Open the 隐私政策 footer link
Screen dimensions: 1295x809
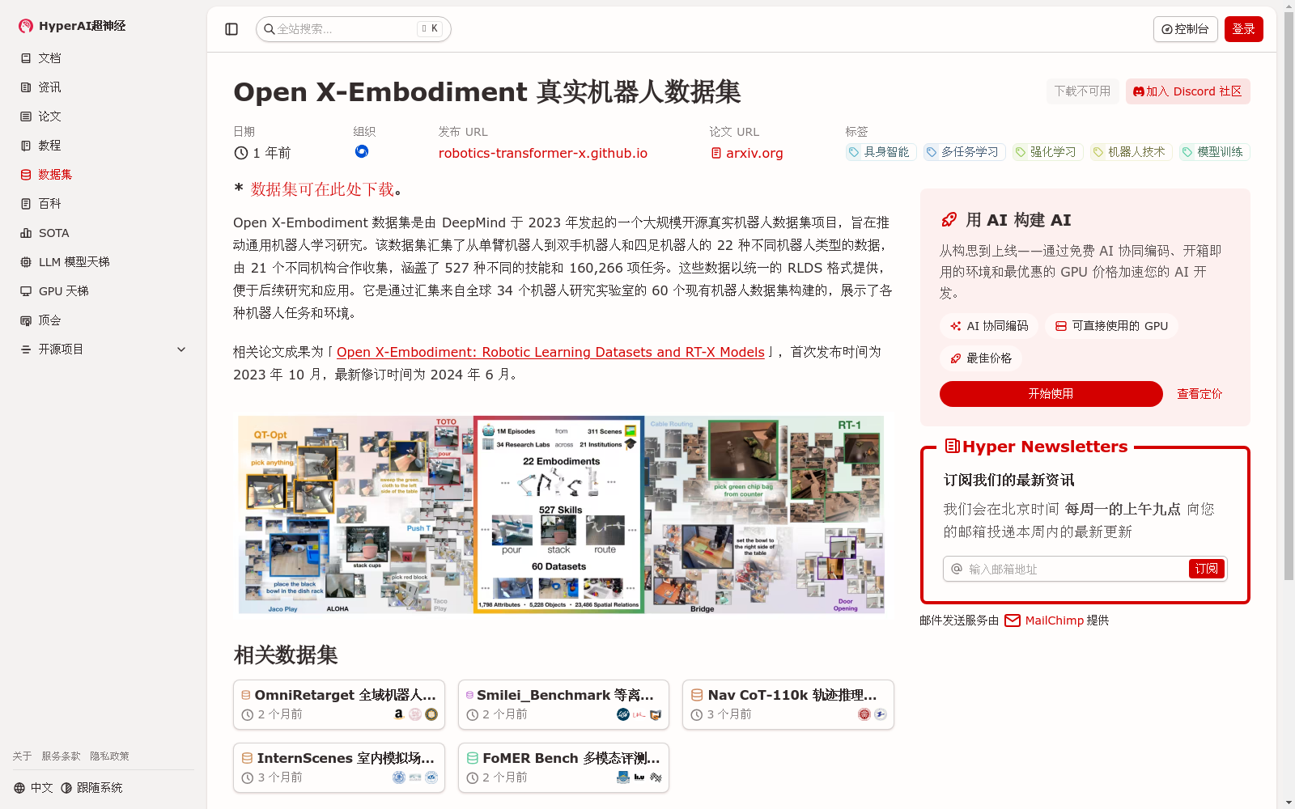click(109, 756)
